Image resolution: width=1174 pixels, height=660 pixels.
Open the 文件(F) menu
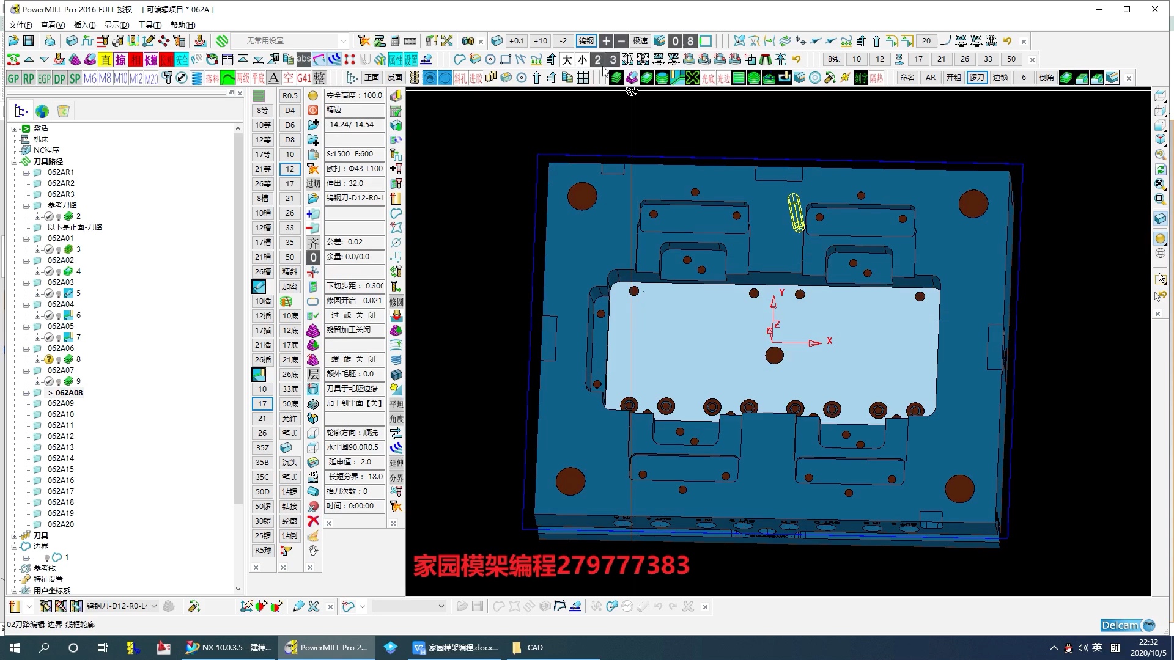point(20,25)
